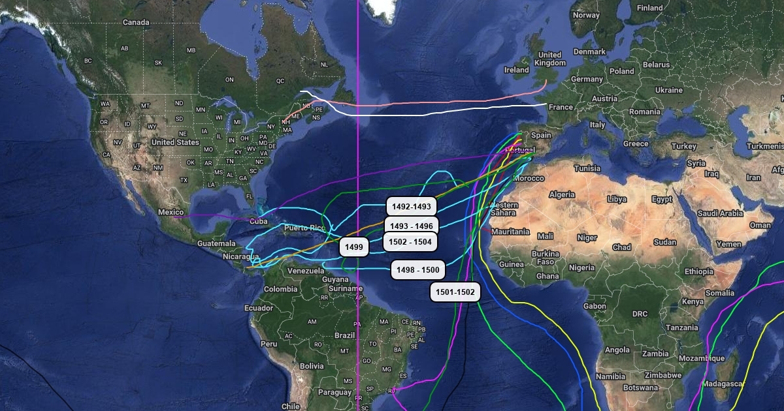Select the 1498 - 1500 voyage label
This screenshot has height=411, width=784.
[x=418, y=269]
